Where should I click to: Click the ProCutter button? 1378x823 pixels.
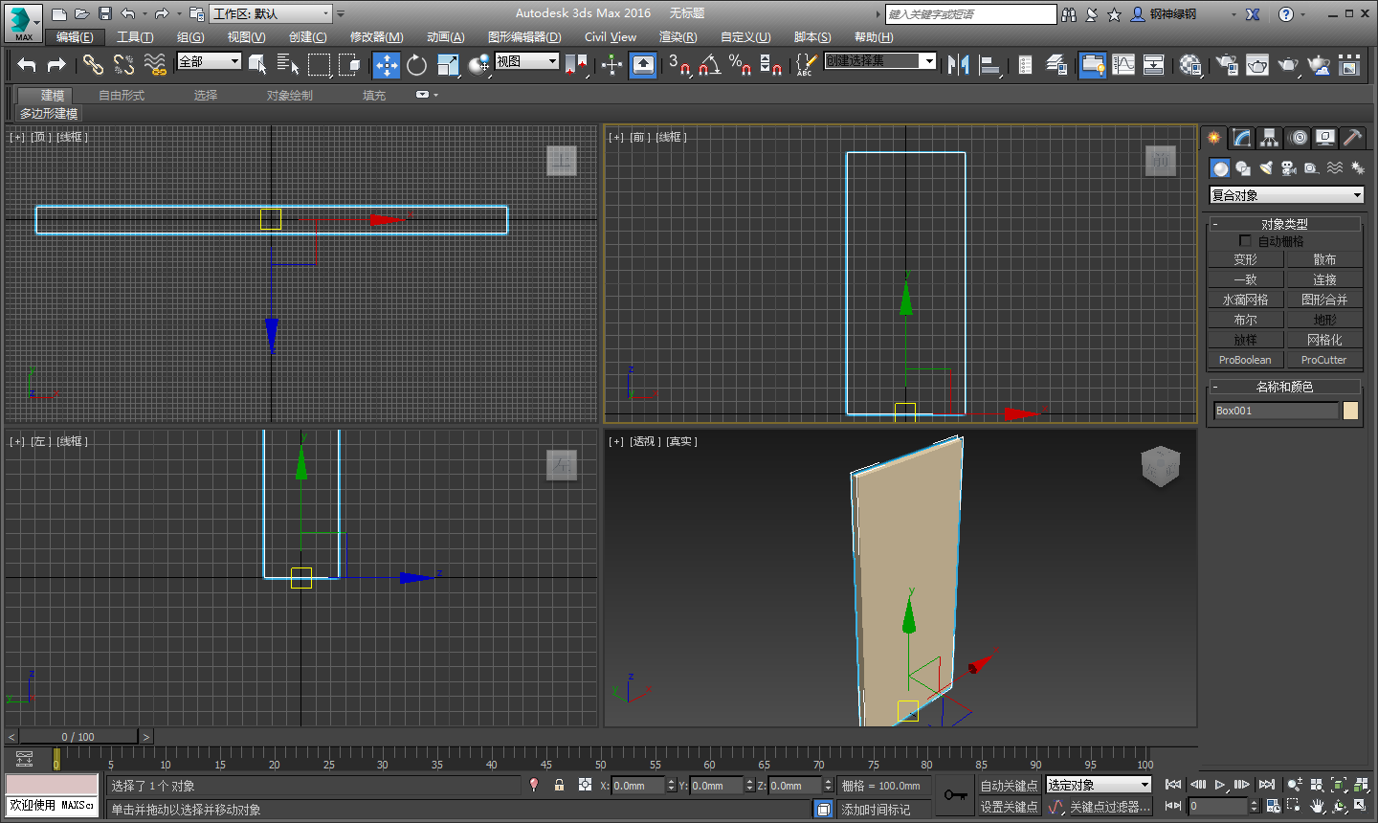pyautogui.click(x=1324, y=360)
